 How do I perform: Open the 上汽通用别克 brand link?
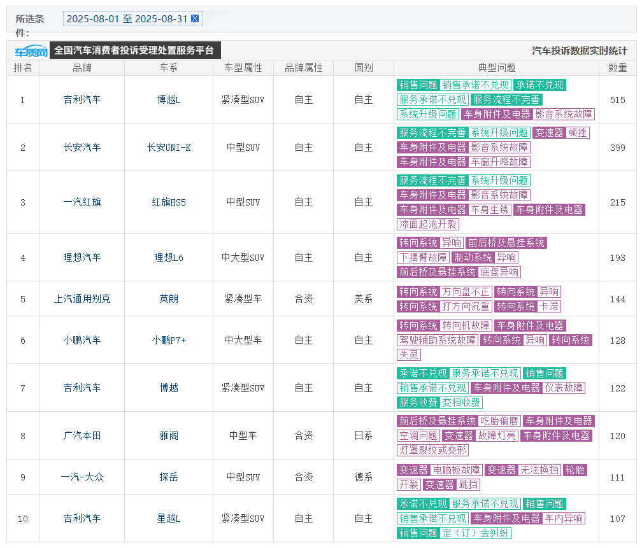(x=82, y=299)
